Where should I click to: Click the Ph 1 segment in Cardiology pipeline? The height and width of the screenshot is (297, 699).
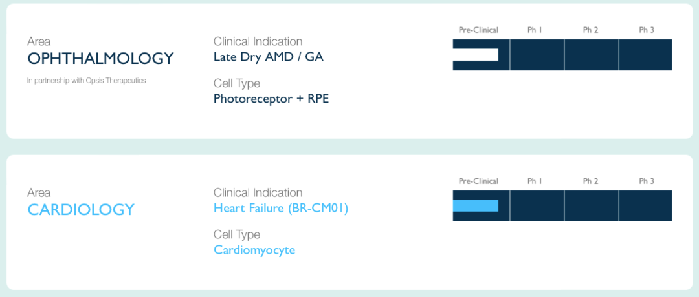click(x=537, y=205)
